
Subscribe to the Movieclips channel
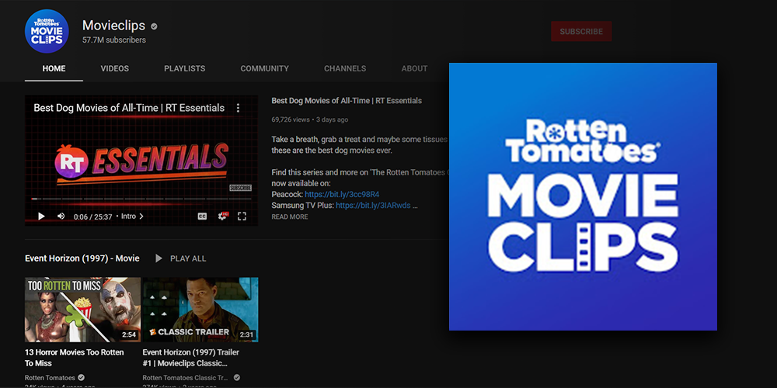581,31
